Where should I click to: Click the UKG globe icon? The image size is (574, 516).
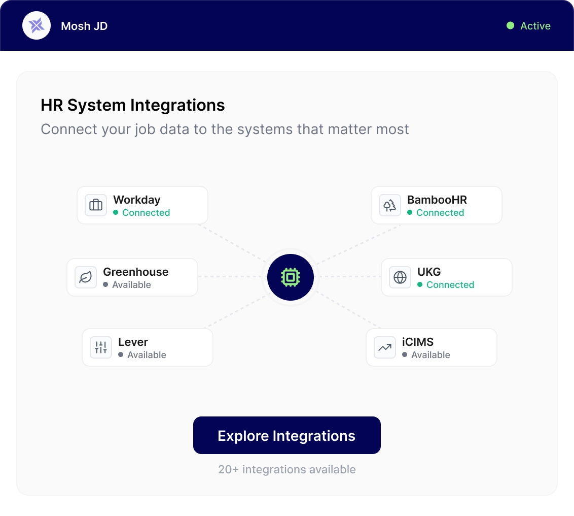pos(400,277)
